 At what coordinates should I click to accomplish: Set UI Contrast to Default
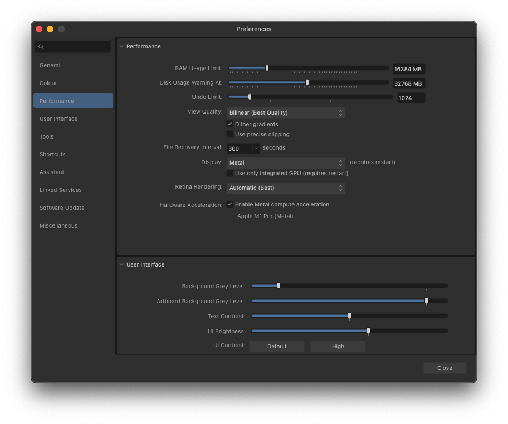click(x=277, y=346)
